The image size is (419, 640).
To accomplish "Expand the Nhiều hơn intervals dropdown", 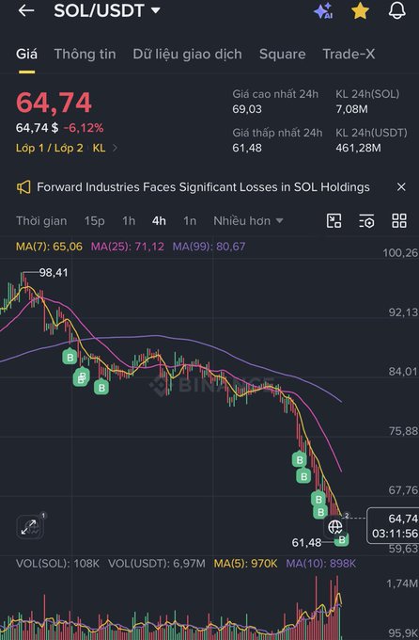I will (x=248, y=221).
